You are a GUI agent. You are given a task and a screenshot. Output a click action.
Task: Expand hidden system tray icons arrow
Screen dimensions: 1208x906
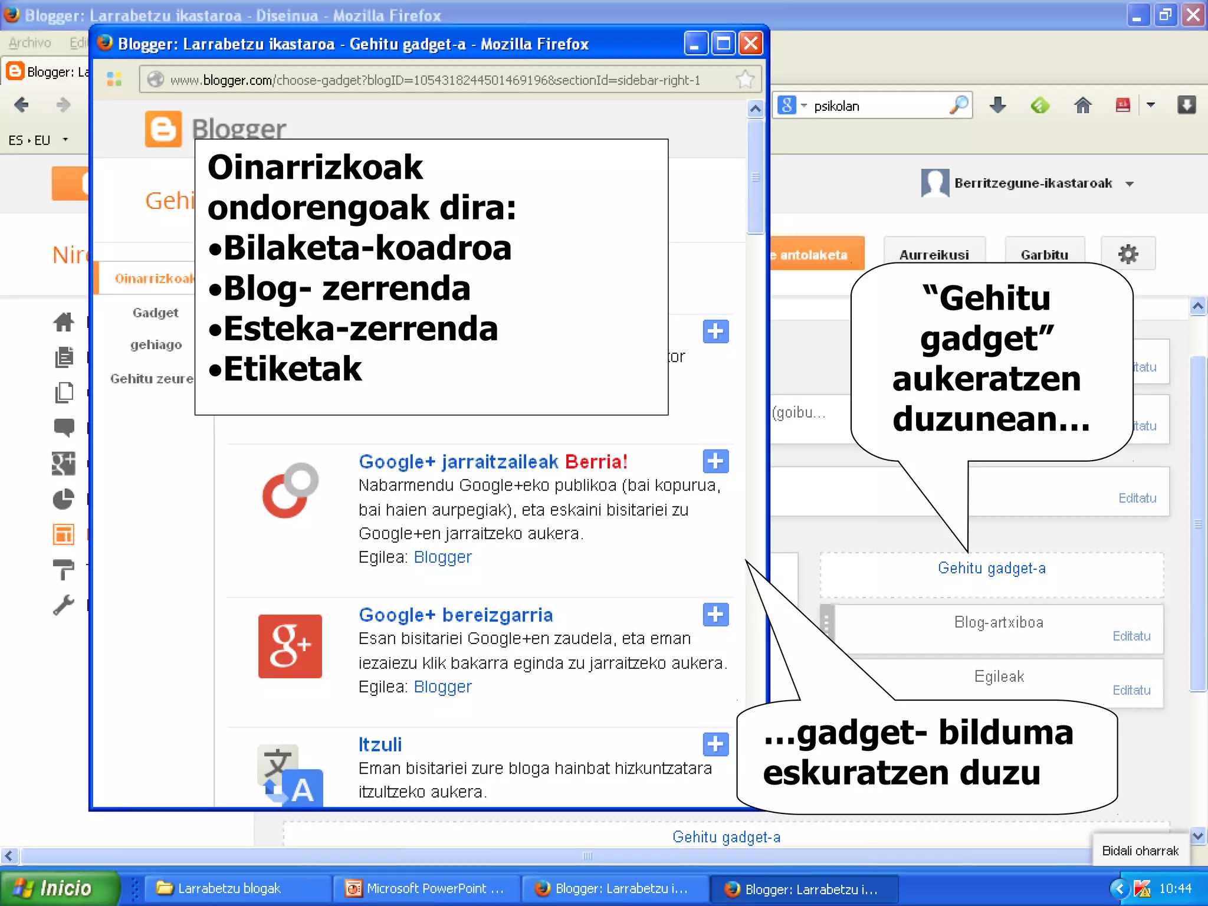(1119, 888)
